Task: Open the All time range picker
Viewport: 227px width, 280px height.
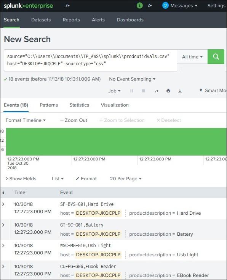Action: point(192,57)
